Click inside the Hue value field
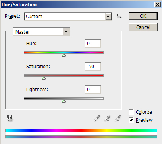The height and width of the screenshot is (144, 162). click(x=93, y=44)
